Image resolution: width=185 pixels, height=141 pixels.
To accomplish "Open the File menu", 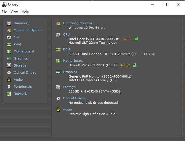I will click(4, 12).
